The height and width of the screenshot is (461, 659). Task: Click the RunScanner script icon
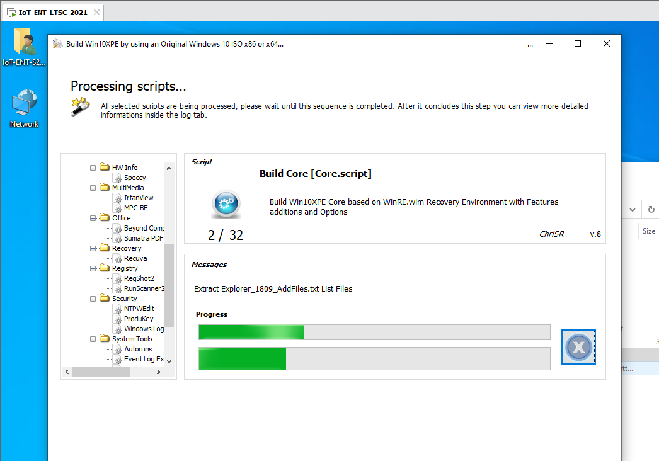pos(118,290)
